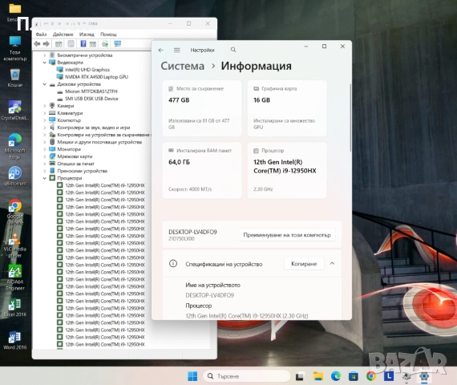Select the CrystalDiskInfo desktop shortcut
Screen dimensions: 457x385
[x=15, y=111]
